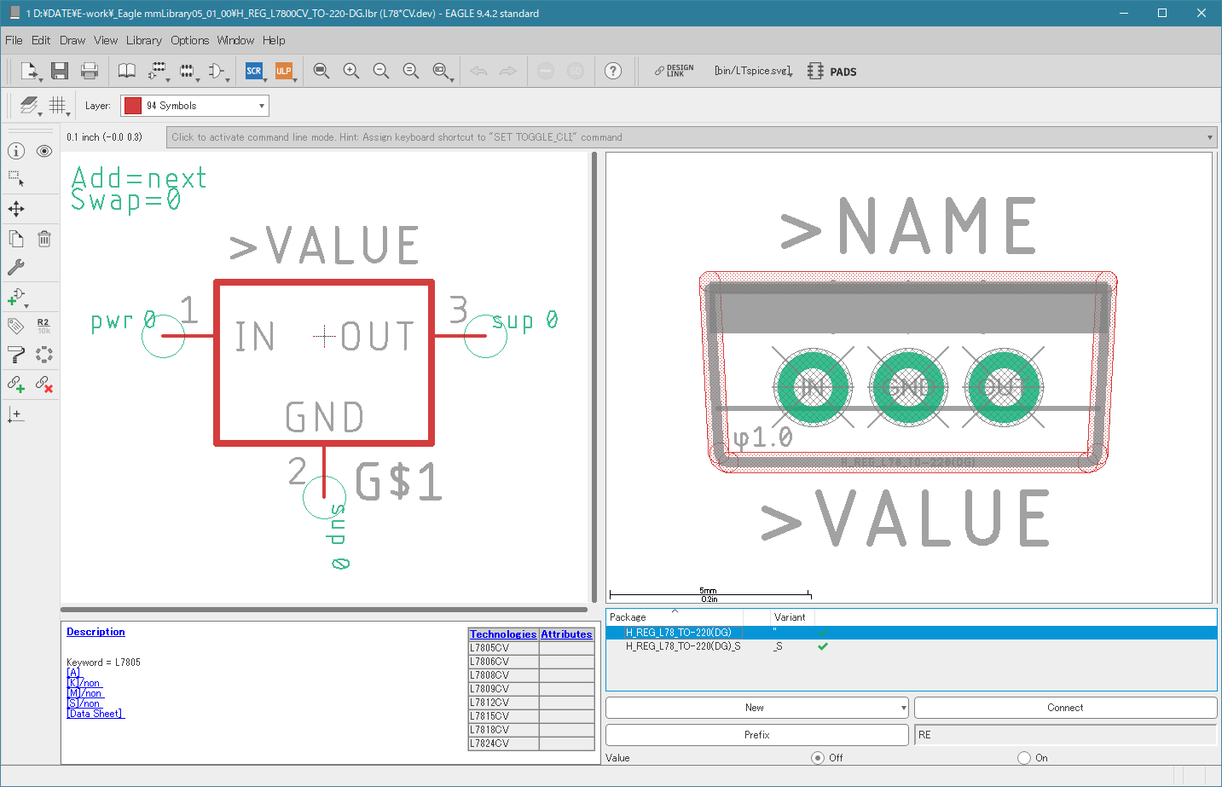The image size is (1222, 787).
Task: Open the Layer 94 Symbols dropdown
Action: coord(194,106)
